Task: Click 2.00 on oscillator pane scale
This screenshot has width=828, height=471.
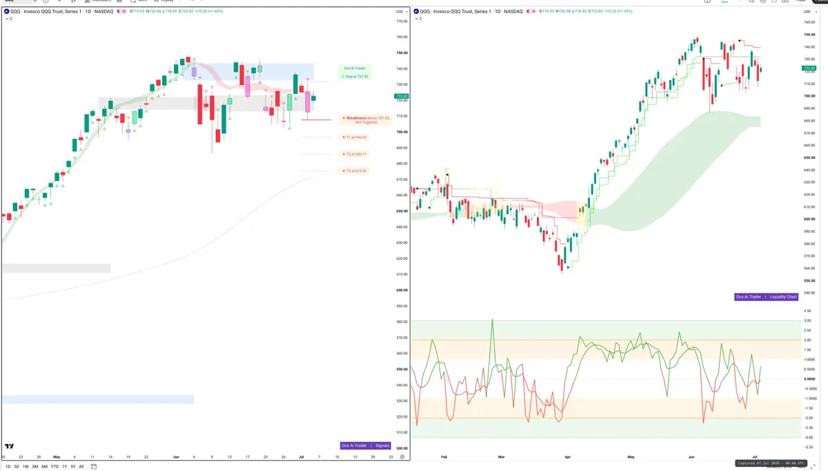Action: click(x=807, y=340)
